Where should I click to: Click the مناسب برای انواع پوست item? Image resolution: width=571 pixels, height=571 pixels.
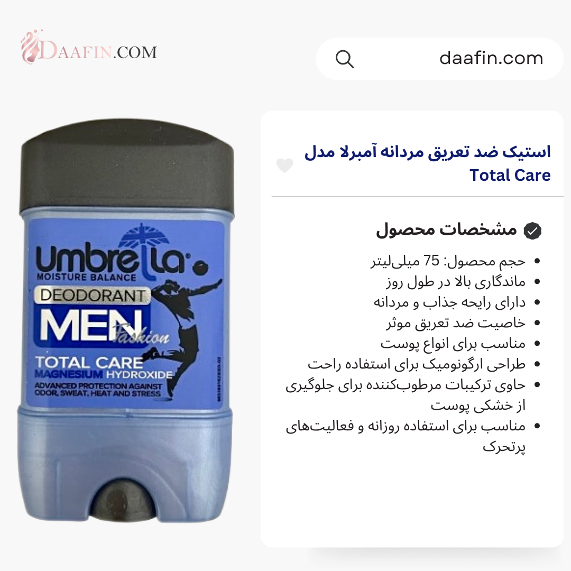[453, 344]
